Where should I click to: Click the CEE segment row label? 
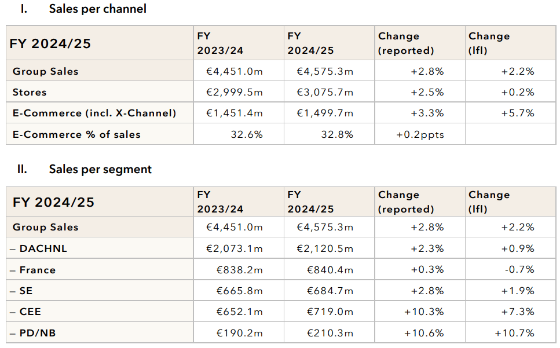pyautogui.click(x=30, y=312)
